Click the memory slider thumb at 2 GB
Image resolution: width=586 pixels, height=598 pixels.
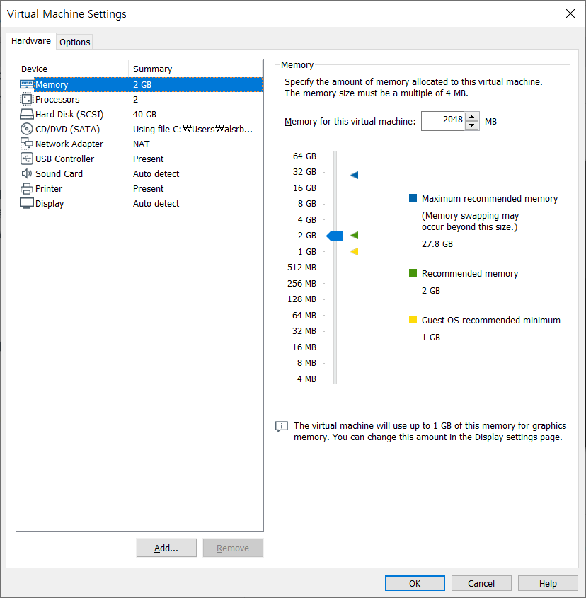point(335,236)
